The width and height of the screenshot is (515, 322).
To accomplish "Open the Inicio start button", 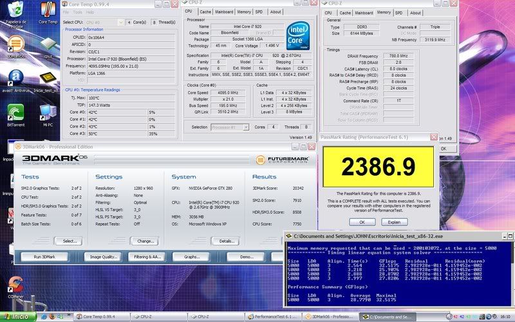I will 18,317.
